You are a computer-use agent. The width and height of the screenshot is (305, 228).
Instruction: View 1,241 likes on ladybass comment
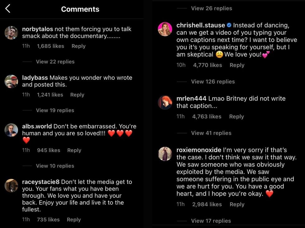[50, 95]
